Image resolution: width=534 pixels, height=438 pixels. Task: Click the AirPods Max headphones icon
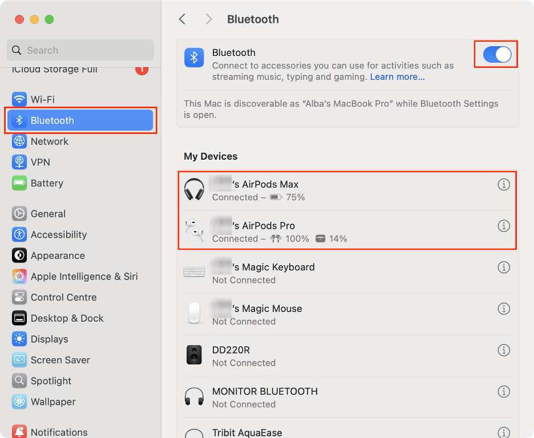point(194,189)
